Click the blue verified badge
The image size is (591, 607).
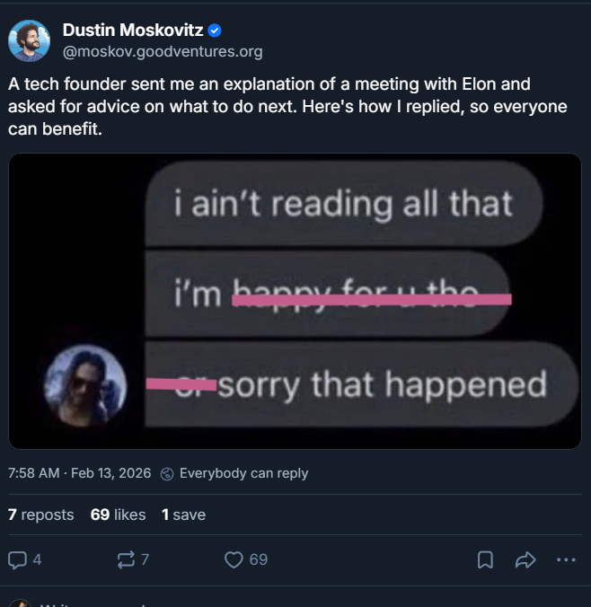pos(215,31)
